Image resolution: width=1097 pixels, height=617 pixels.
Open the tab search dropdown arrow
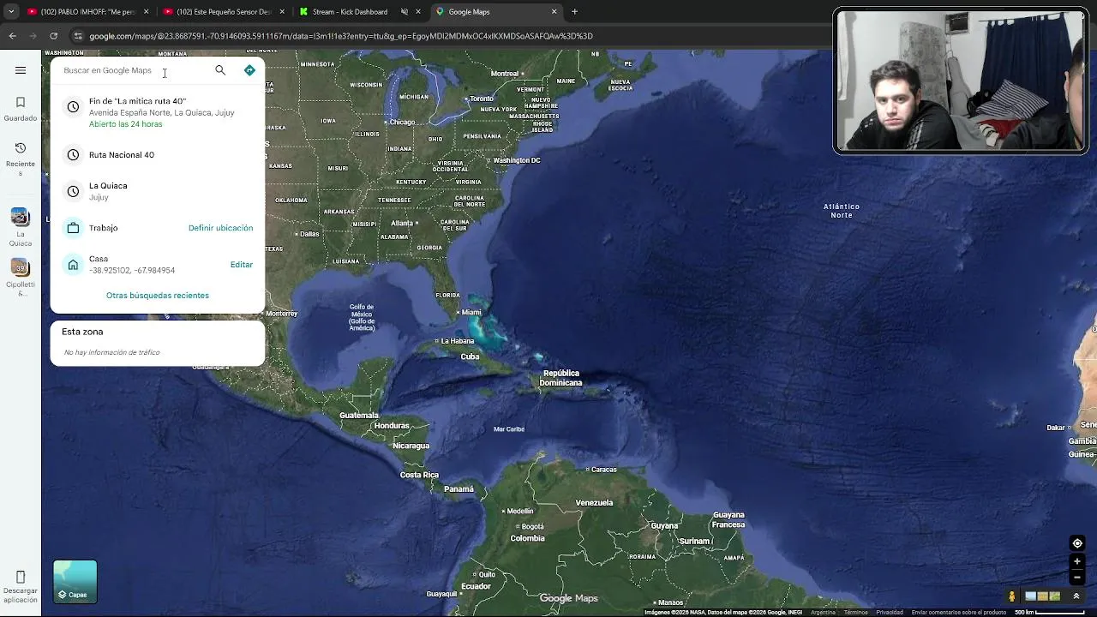(11, 12)
